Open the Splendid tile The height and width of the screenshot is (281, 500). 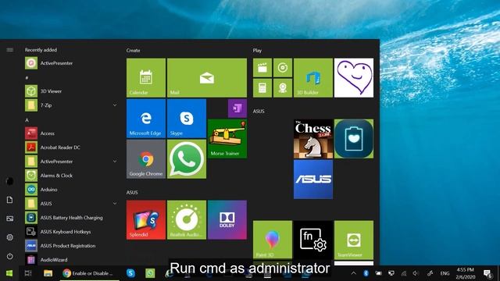146,220
